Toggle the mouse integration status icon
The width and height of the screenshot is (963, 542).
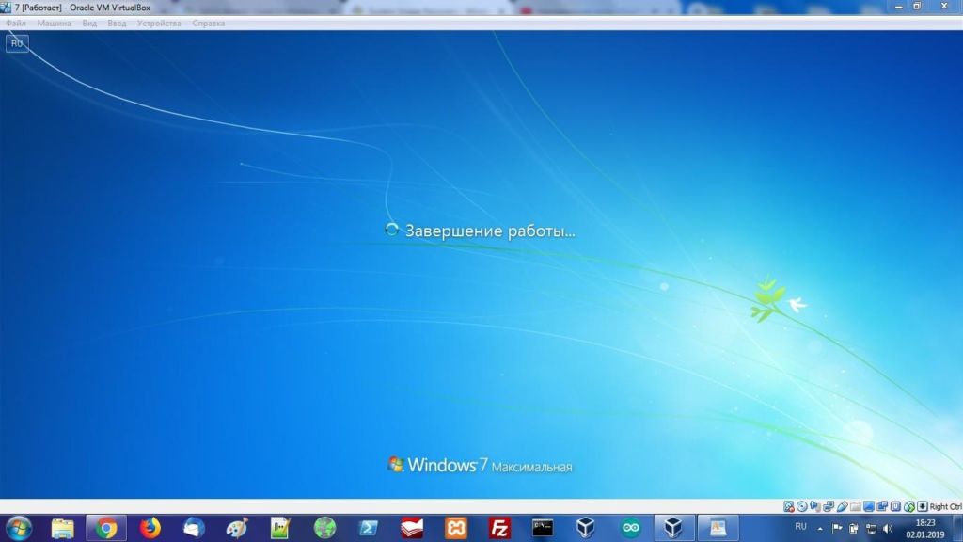click(909, 506)
